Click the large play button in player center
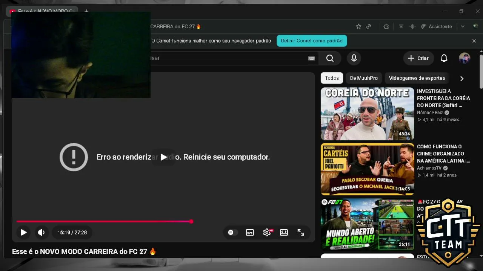Image resolution: width=483 pixels, height=271 pixels. pyautogui.click(x=163, y=157)
